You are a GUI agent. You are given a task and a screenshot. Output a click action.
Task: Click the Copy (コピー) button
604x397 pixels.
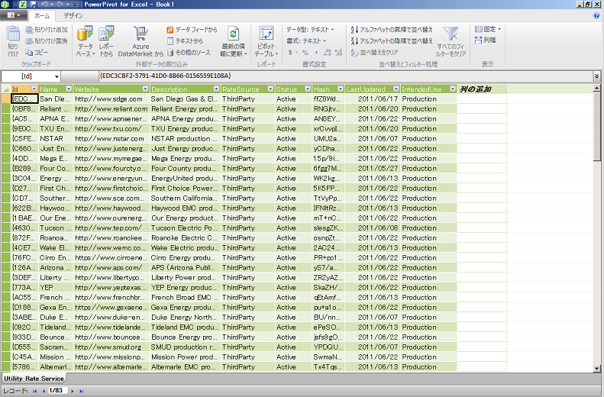(x=37, y=53)
